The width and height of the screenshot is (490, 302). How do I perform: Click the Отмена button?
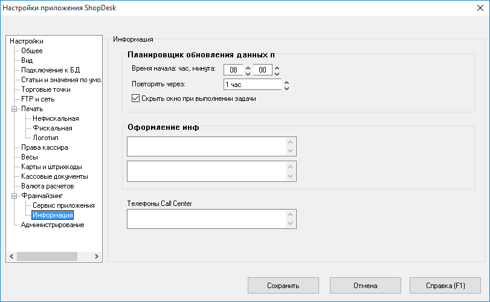point(366,286)
